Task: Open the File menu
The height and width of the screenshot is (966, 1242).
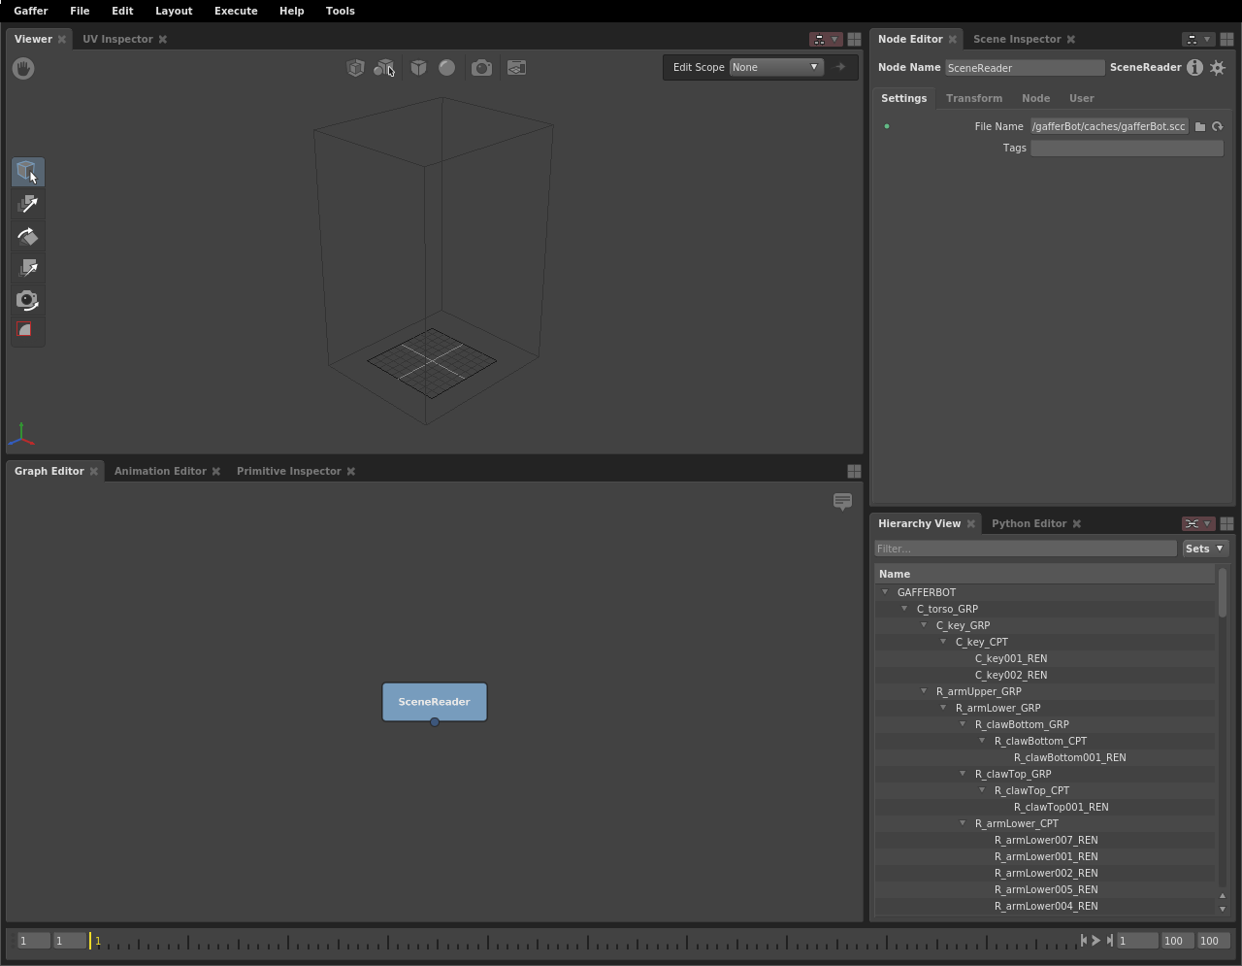Action: (x=80, y=11)
